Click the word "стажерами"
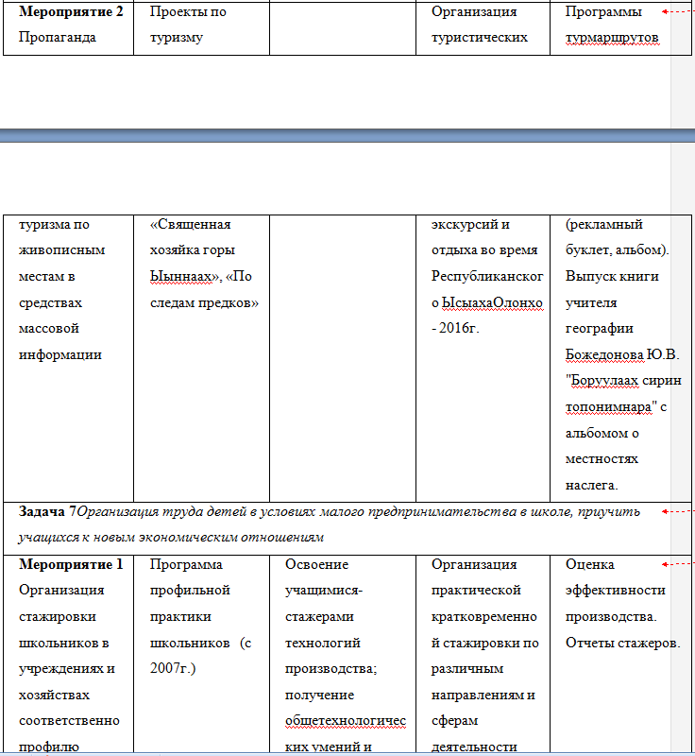This screenshot has width=695, height=756. point(319,617)
